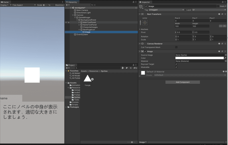Disable the Image component checkbox
This screenshot has height=145, width=228.
[x=145, y=51]
